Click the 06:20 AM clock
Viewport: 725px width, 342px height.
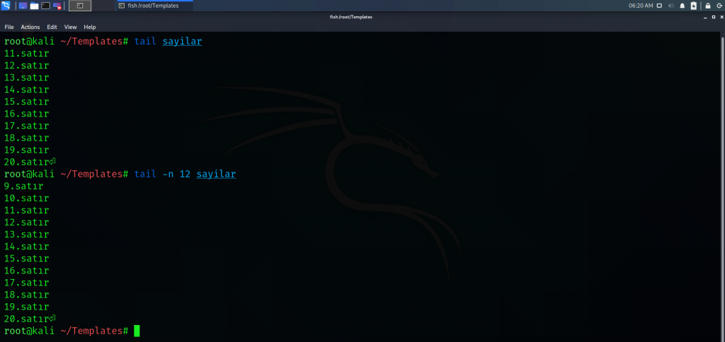point(640,6)
